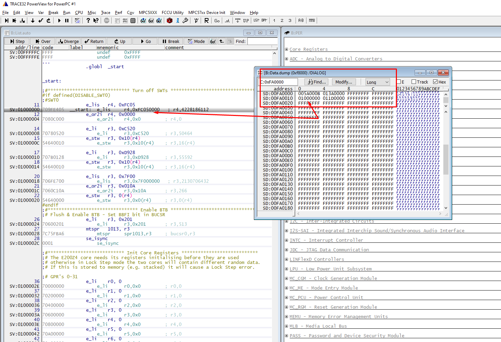
Task: Open the FCCU Utility menu
Action: coord(172,12)
